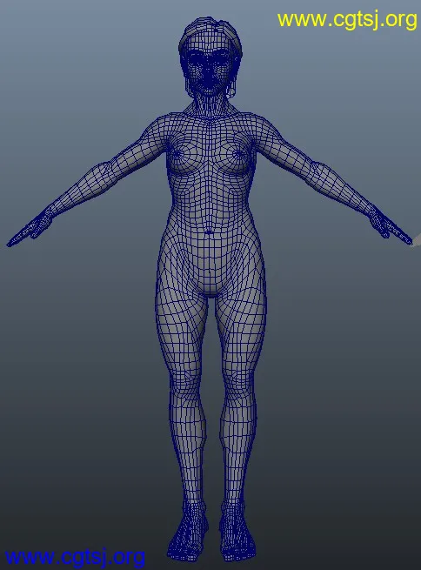Click the knee of the right-side leg
Screen dimensions: 421x570
pos(238,387)
